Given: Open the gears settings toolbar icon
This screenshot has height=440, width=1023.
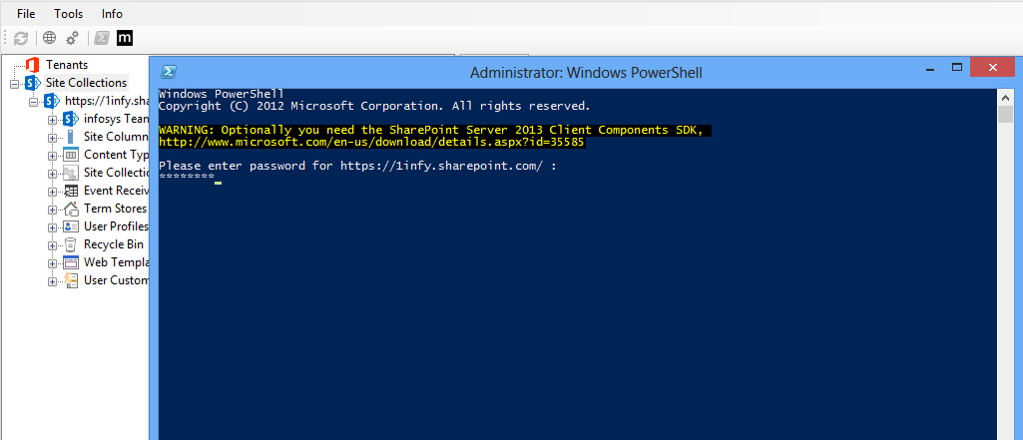Looking at the screenshot, I should pyautogui.click(x=72, y=38).
